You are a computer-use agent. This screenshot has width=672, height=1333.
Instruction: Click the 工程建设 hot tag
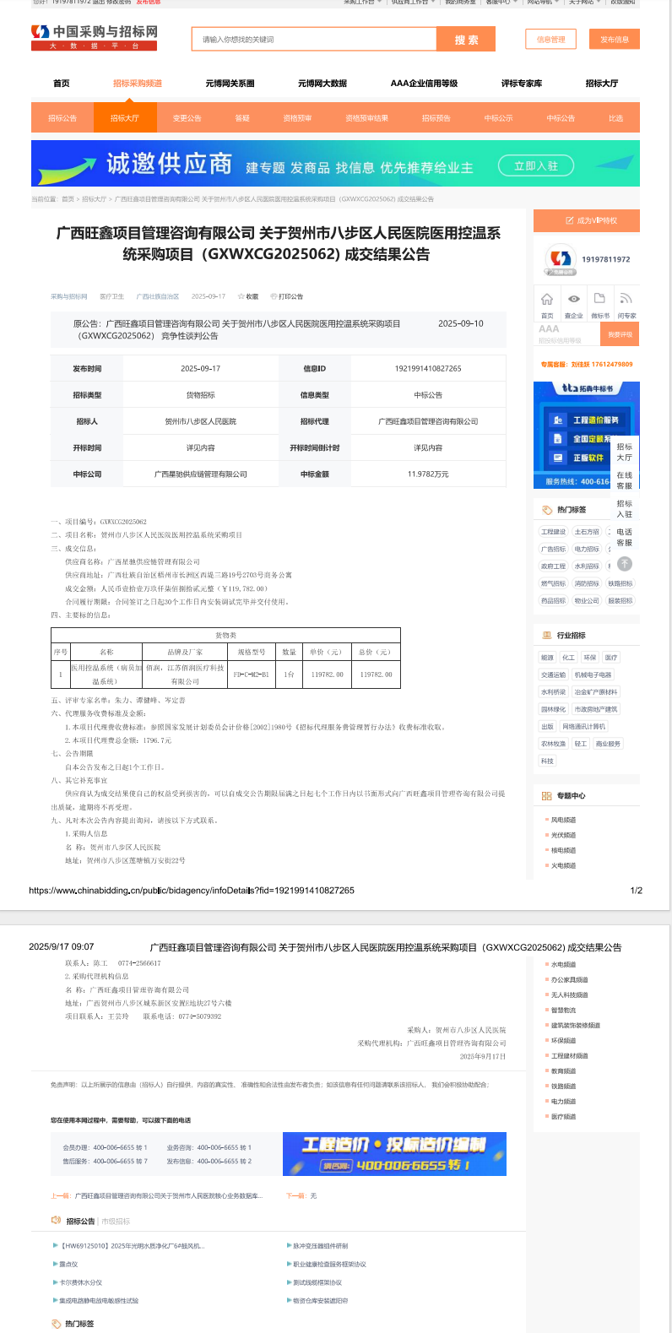coord(553,532)
